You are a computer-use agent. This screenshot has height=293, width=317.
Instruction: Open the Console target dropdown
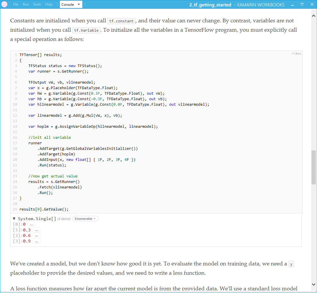(71, 4)
